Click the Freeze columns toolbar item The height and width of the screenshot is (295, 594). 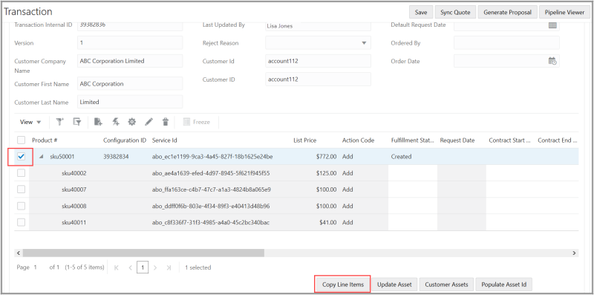click(x=196, y=122)
